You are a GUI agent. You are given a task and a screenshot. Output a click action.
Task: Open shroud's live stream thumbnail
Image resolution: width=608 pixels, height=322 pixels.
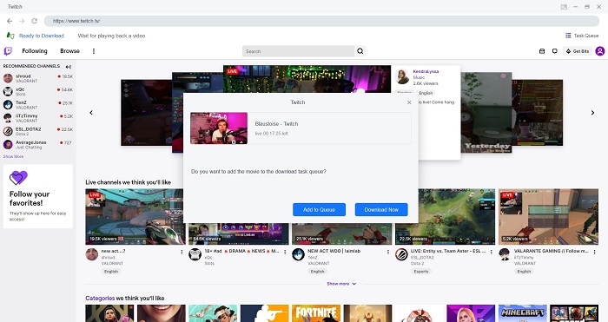click(134, 217)
